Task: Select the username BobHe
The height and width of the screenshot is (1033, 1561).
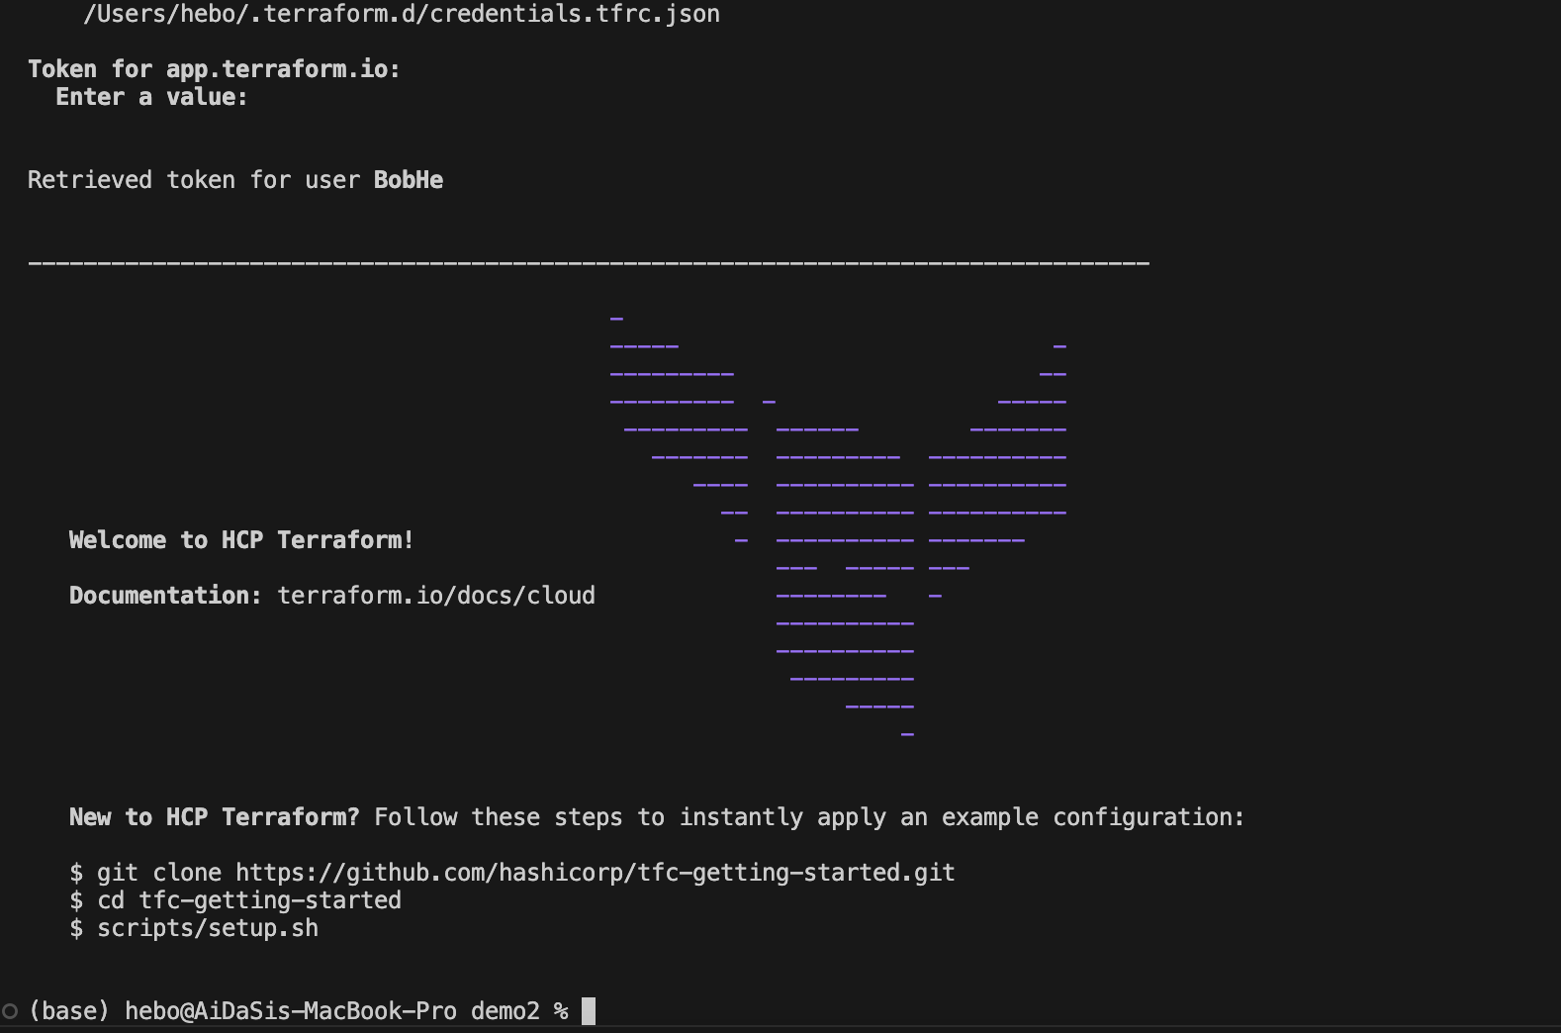Action: coord(409,180)
